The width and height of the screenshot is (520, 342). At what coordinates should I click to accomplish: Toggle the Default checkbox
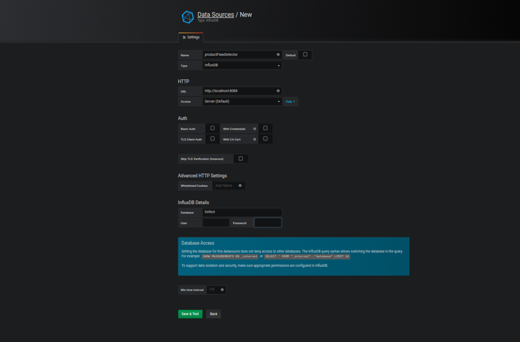click(x=305, y=54)
